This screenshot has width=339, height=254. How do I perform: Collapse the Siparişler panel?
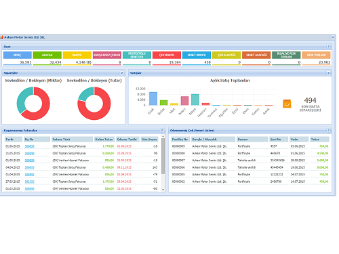[x=122, y=72]
